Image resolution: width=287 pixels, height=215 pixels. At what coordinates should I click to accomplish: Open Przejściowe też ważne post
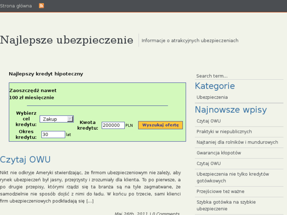point(221,191)
